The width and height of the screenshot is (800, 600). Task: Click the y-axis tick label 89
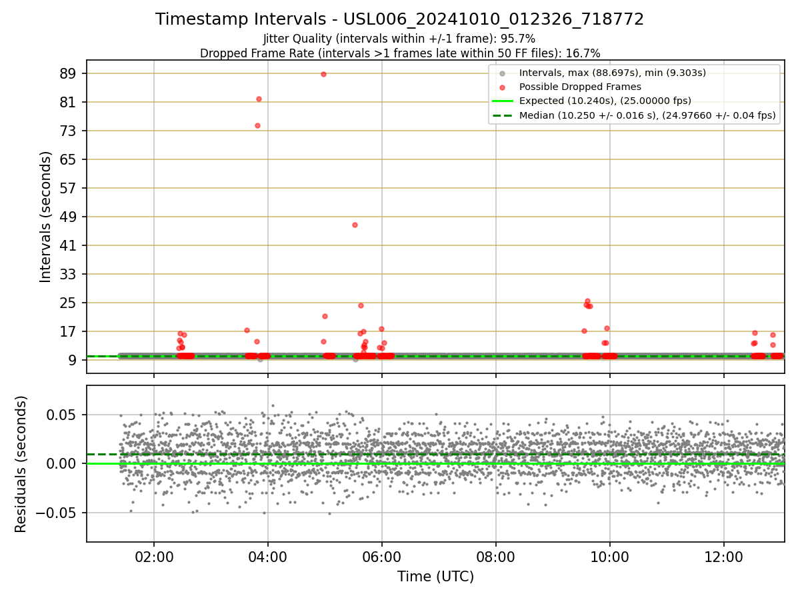tap(69, 73)
